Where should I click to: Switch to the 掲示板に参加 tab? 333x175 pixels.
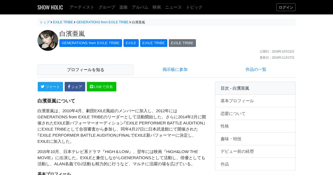(x=175, y=69)
